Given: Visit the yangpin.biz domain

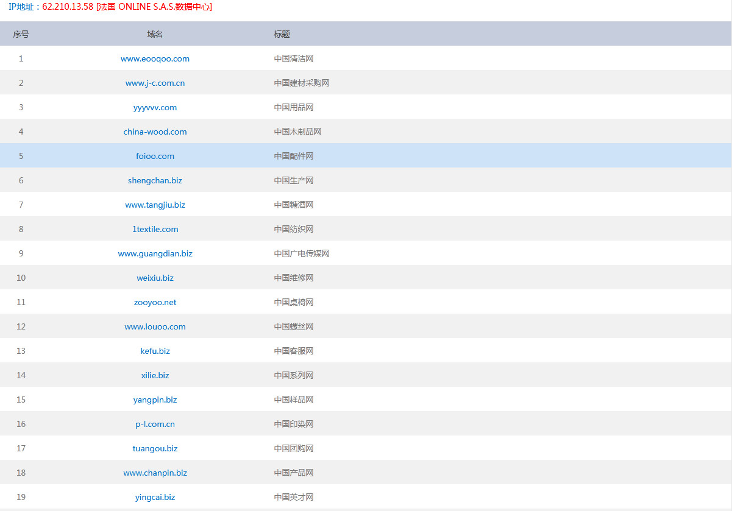Looking at the screenshot, I should (155, 400).
